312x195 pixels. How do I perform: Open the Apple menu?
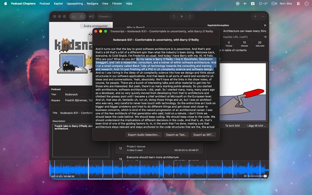5,4
